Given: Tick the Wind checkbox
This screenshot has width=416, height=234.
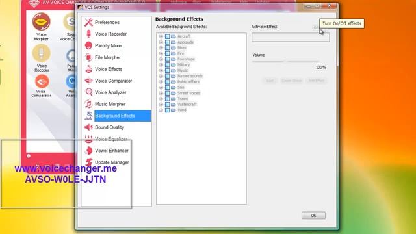Looking at the screenshot, I should tap(168, 110).
